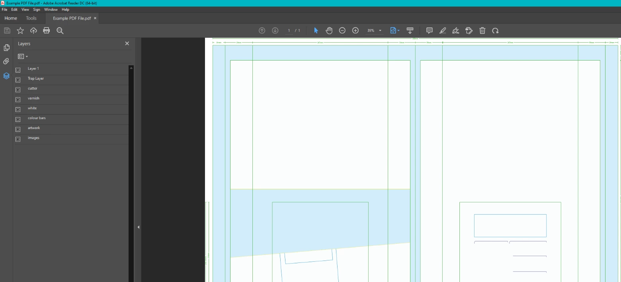Click the Layers panel scrollbar up arrow
This screenshot has height=282, width=621.
(x=131, y=68)
